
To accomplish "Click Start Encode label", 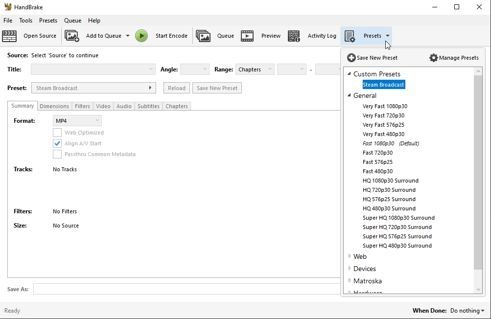I will click(171, 36).
